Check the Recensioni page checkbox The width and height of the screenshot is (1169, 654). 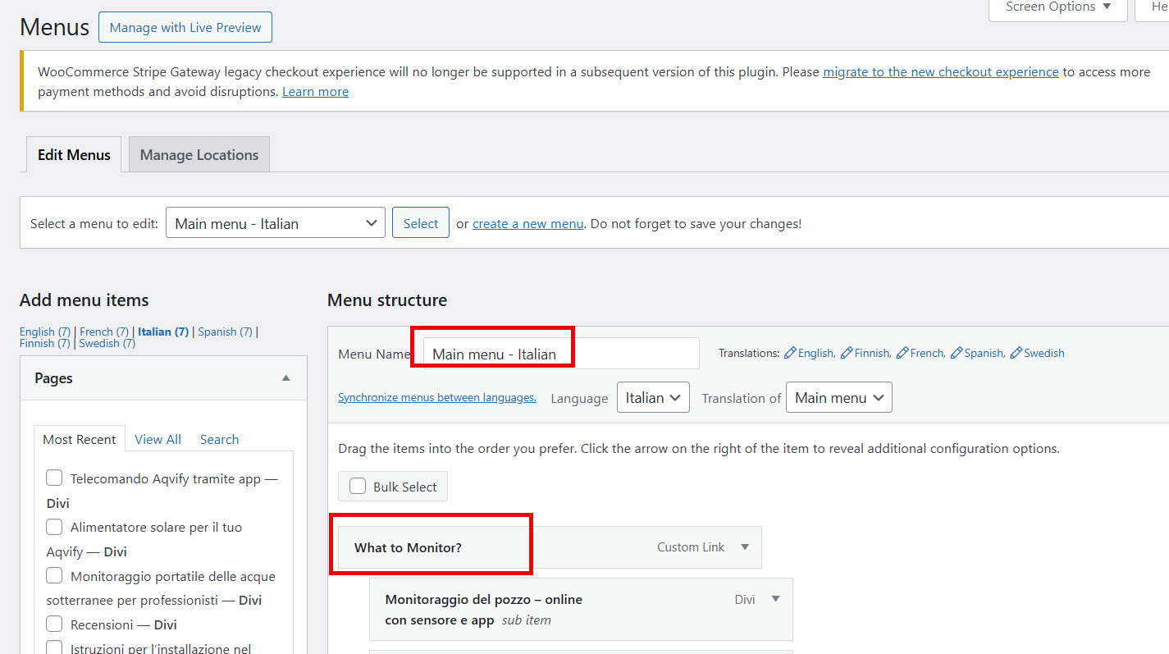pyautogui.click(x=54, y=624)
